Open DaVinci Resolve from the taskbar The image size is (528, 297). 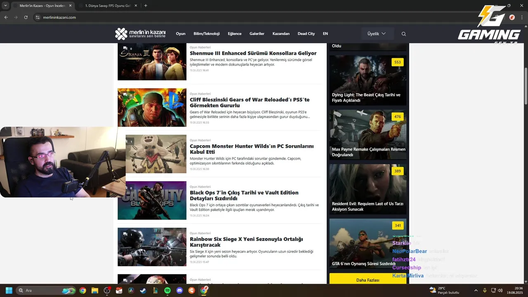tap(131, 290)
